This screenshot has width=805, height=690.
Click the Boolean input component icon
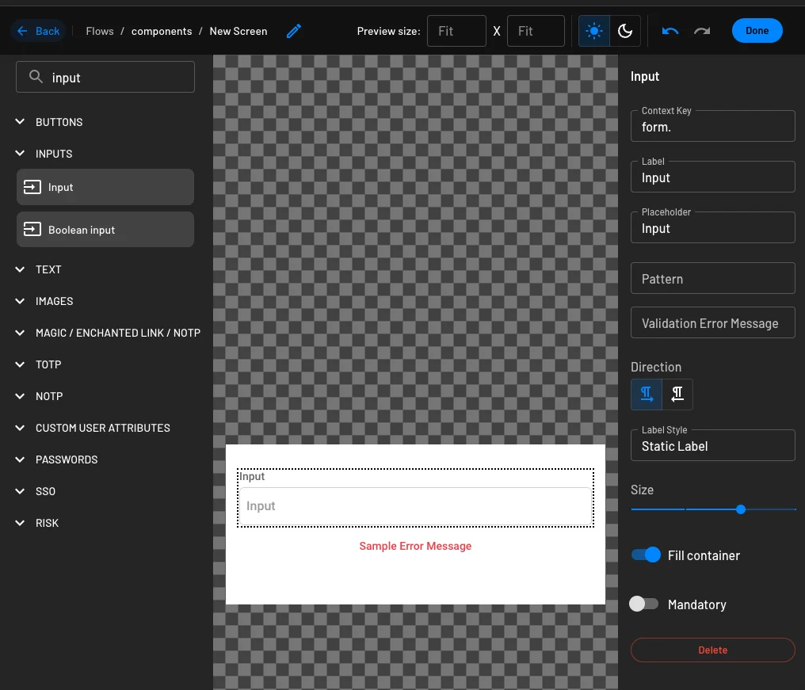pos(32,229)
